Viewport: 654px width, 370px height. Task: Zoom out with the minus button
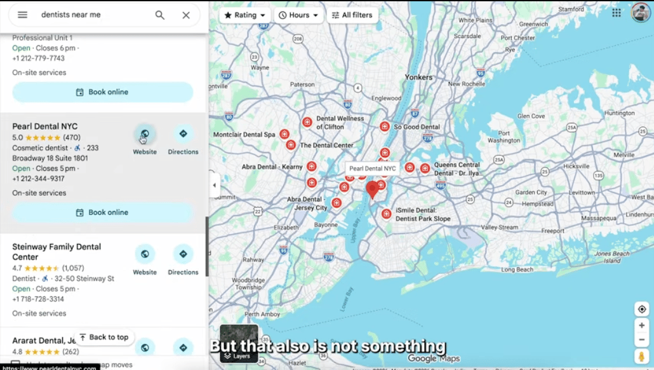point(642,339)
